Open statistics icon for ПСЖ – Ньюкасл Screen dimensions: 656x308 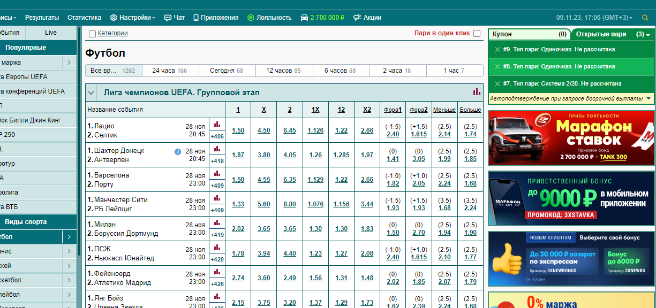click(x=217, y=247)
